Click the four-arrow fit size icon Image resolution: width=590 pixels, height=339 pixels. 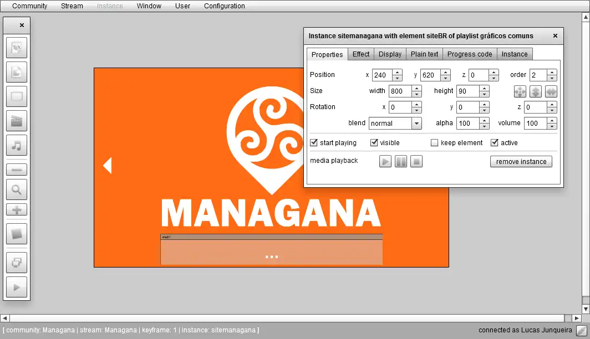click(x=520, y=91)
